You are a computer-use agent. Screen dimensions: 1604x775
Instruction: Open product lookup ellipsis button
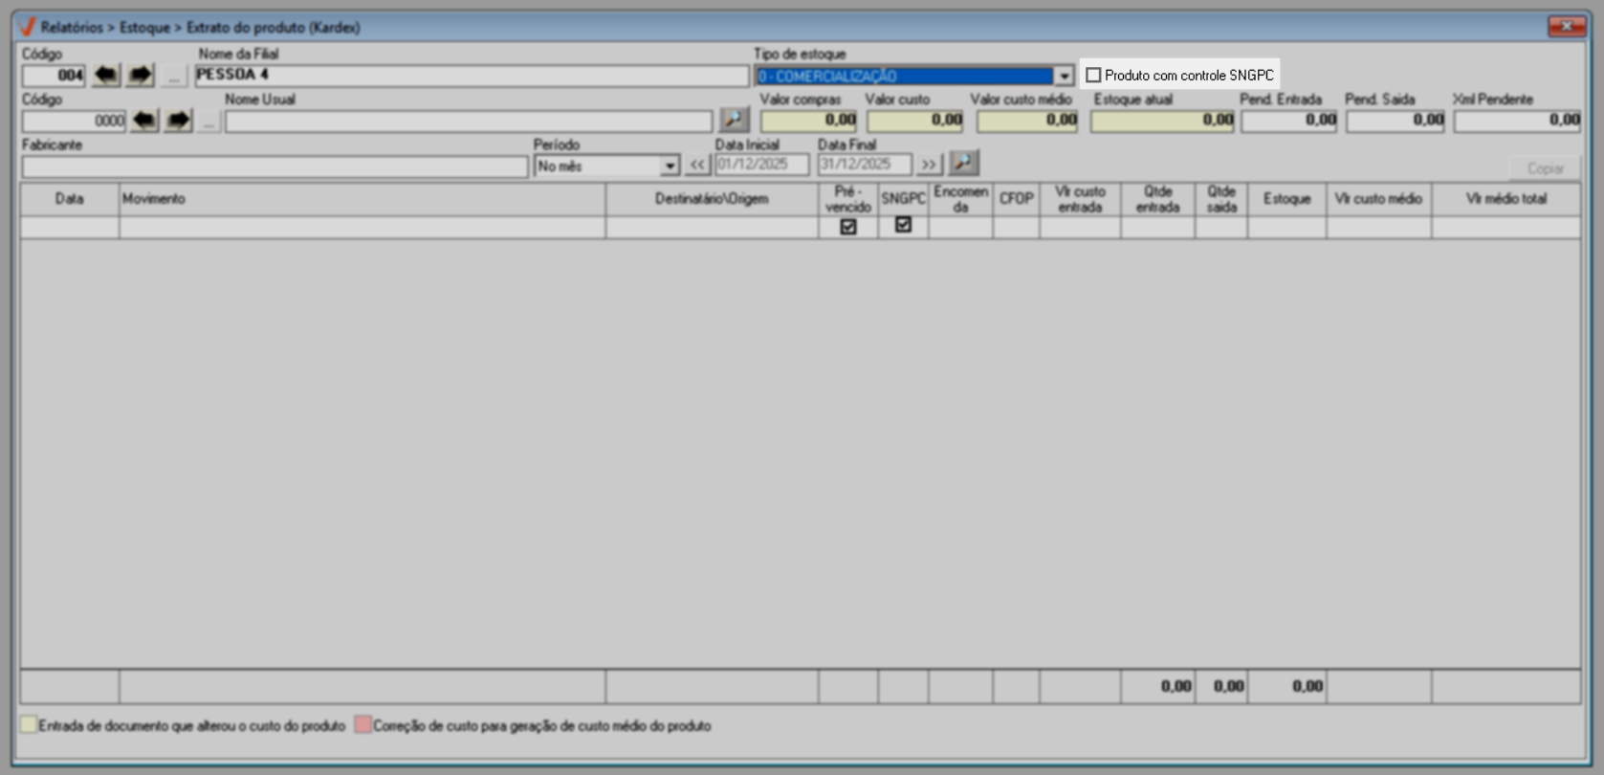point(209,121)
